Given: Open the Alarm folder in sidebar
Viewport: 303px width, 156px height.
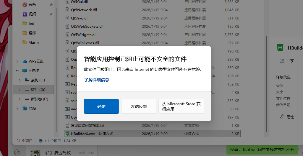Looking at the screenshot, I should tap(33, 42).
